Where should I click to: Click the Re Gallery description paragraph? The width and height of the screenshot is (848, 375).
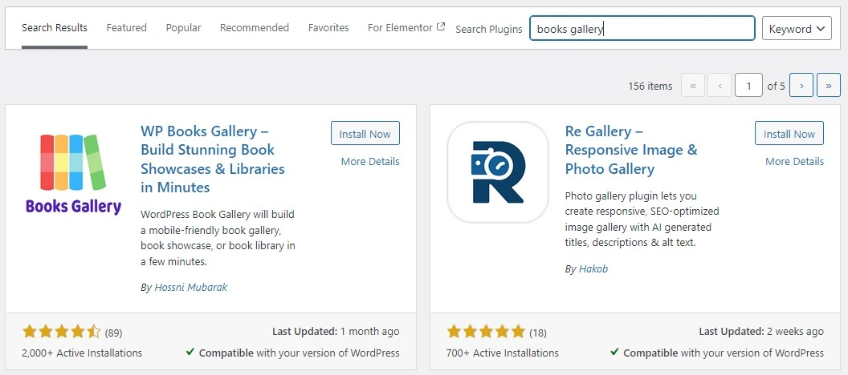point(642,219)
